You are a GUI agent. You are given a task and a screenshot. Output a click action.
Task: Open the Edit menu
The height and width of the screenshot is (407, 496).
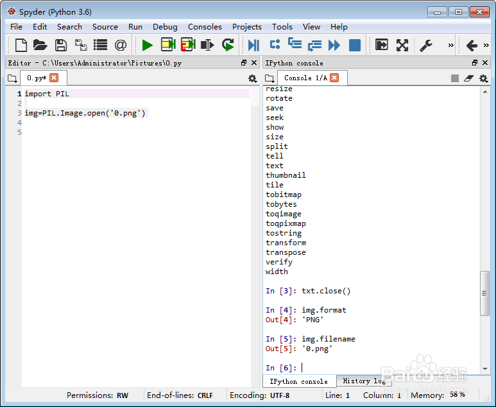(40, 27)
